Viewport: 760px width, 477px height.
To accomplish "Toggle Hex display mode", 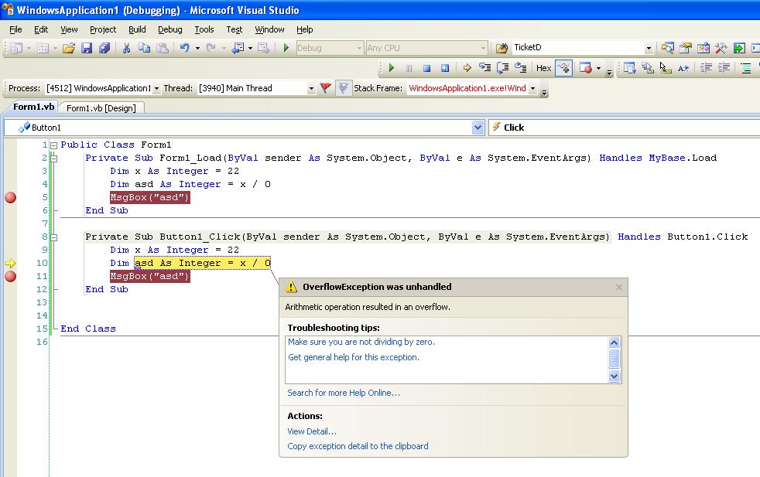I will pyautogui.click(x=543, y=68).
